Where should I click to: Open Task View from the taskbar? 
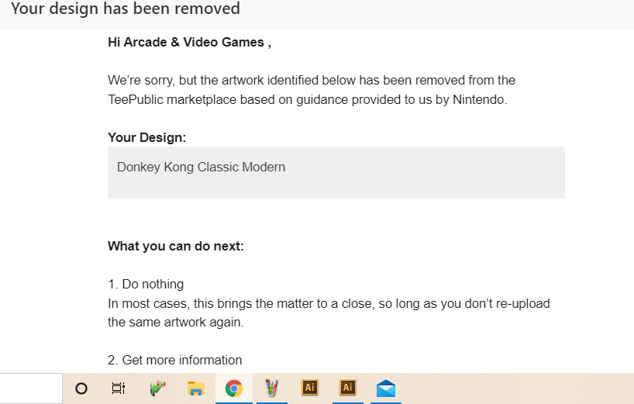[119, 388]
